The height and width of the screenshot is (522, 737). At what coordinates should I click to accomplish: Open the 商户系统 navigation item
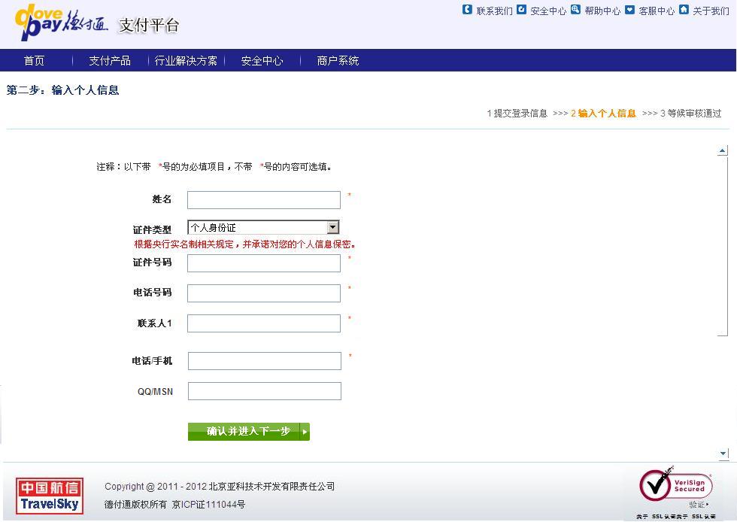pyautogui.click(x=338, y=61)
